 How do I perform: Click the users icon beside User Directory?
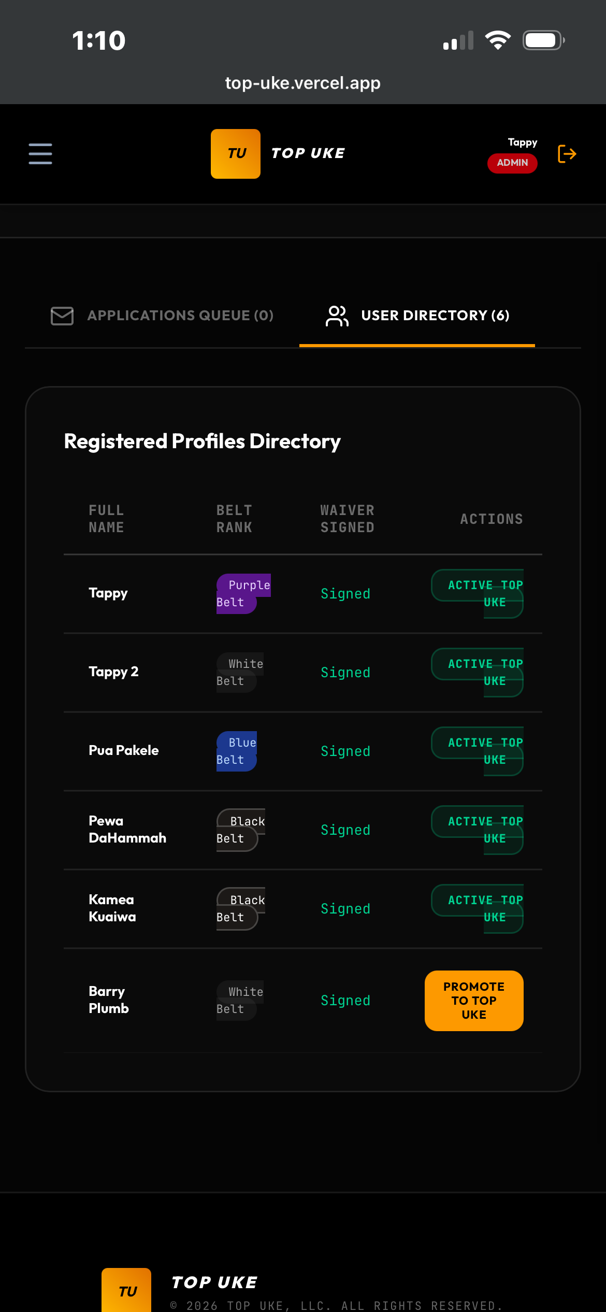coord(337,316)
